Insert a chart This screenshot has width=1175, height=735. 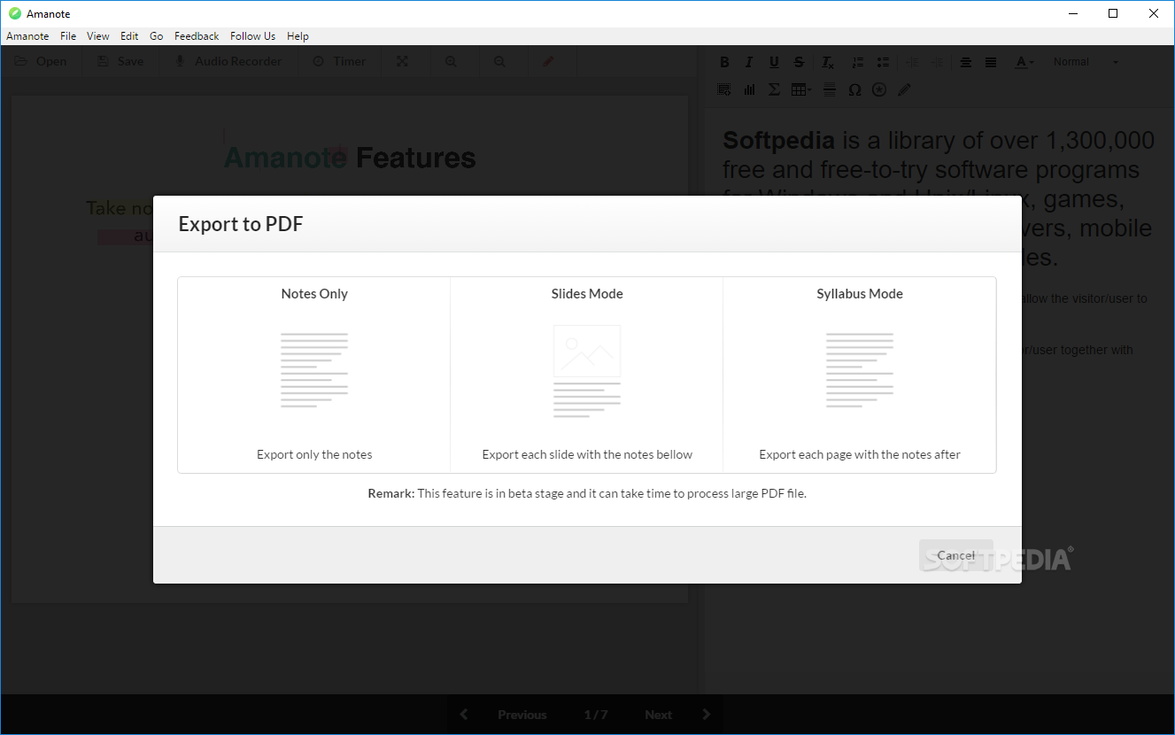tap(749, 89)
